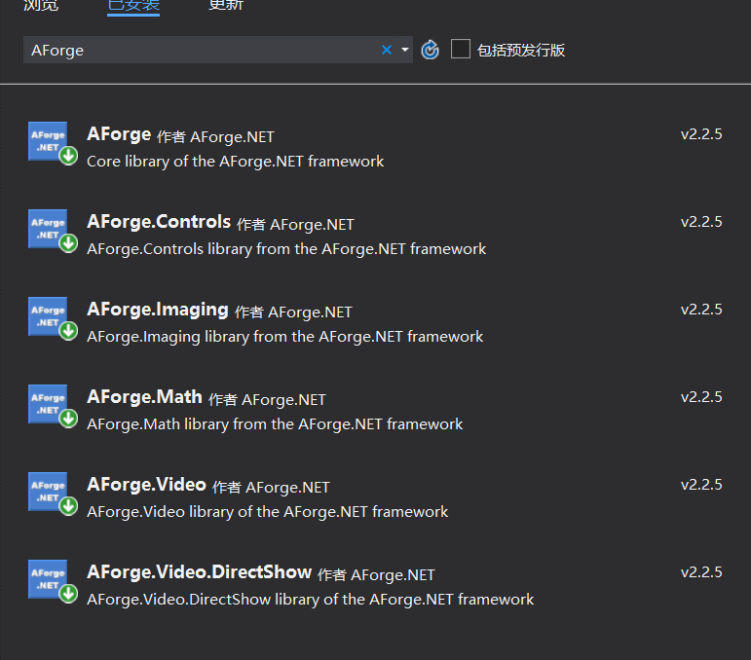751x660 pixels.
Task: Select the AForge.Video package title
Action: (x=146, y=485)
